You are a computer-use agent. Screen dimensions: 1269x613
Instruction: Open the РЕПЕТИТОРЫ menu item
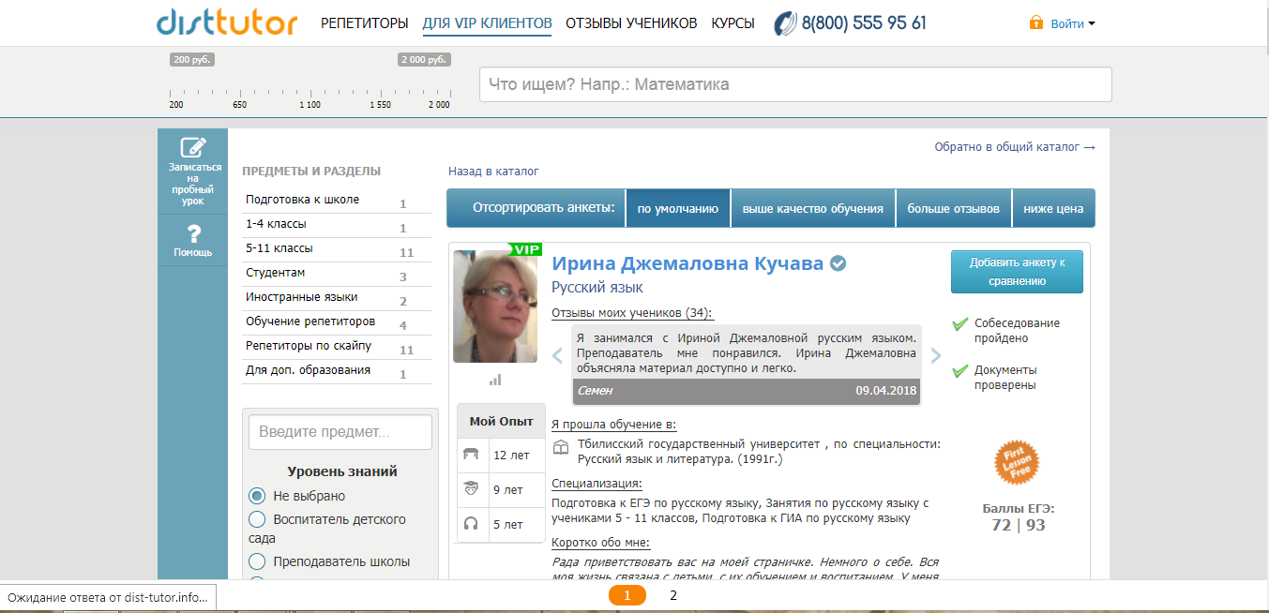click(x=365, y=22)
